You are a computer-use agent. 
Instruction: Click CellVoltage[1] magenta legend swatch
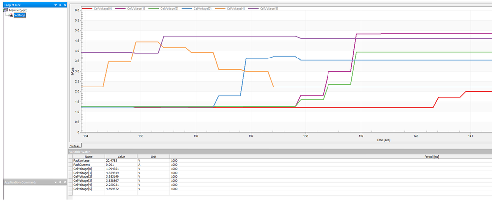click(121, 9)
